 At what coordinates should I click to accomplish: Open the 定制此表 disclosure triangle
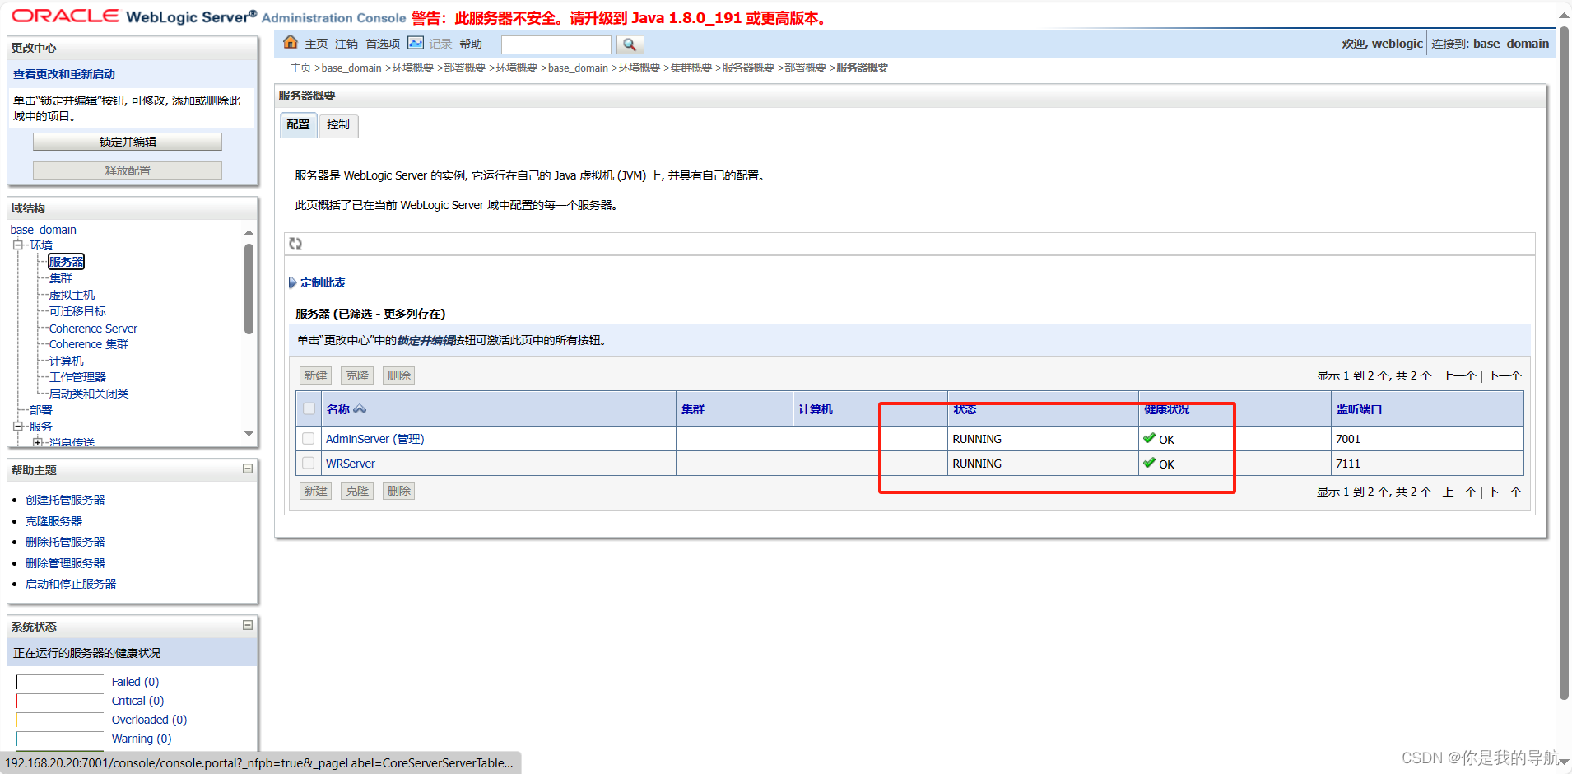pos(293,282)
